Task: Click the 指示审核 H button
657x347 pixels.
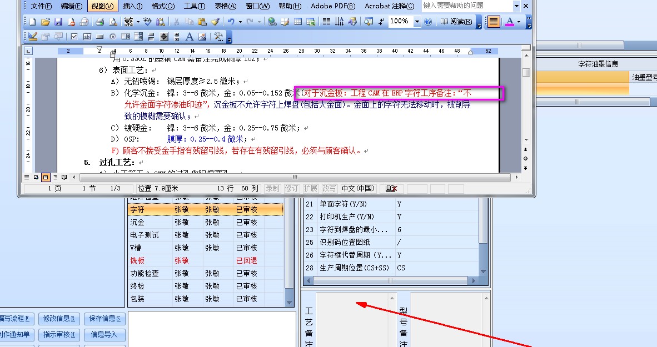Action: (59, 334)
